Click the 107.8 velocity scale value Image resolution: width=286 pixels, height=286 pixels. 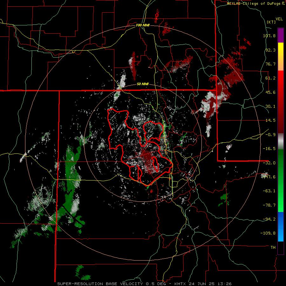[269, 36]
